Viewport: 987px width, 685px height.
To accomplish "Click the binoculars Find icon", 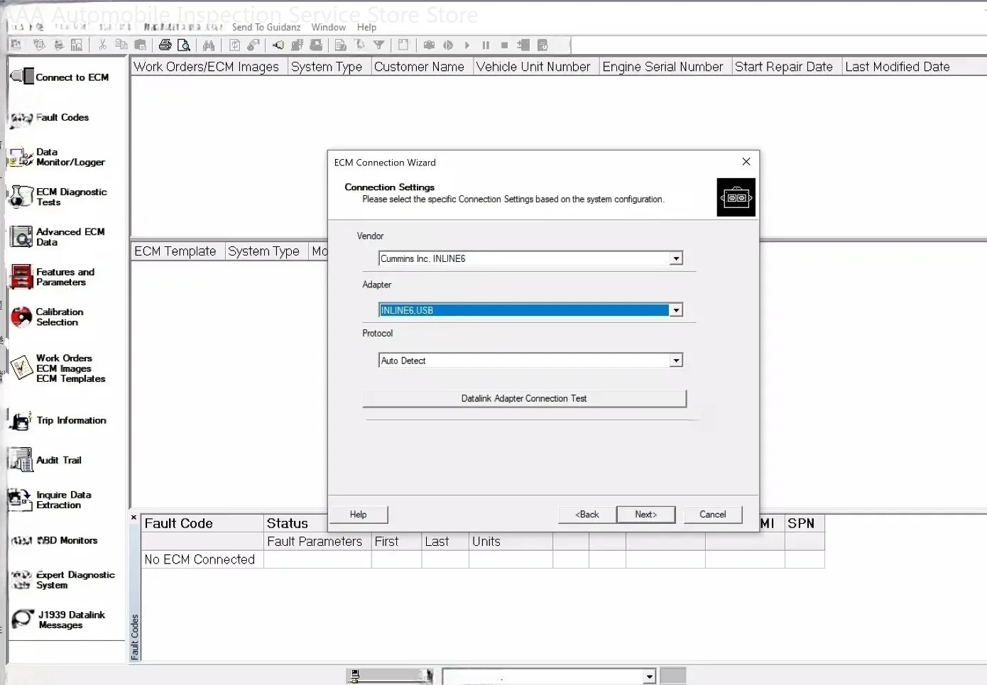I will click(x=209, y=45).
